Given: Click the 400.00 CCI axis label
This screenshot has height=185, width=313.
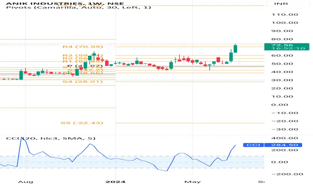Looking at the screenshot, I should pyautogui.click(x=285, y=138).
